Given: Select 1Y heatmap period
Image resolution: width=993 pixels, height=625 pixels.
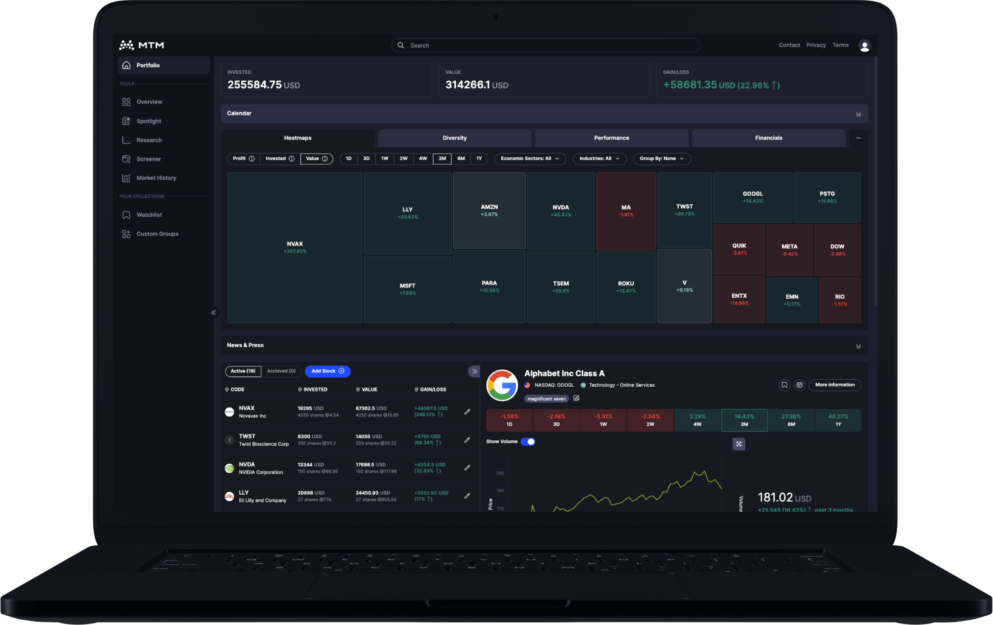Looking at the screenshot, I should (x=479, y=159).
